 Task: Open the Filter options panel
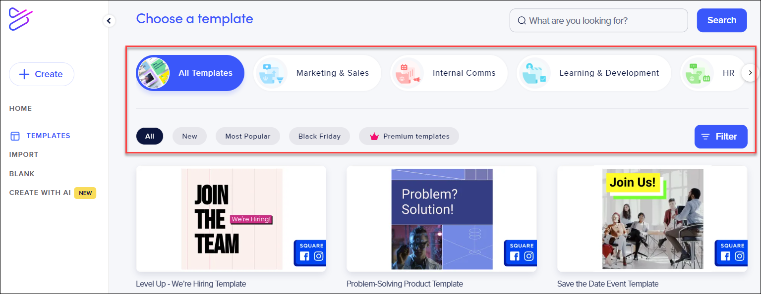[x=721, y=136]
